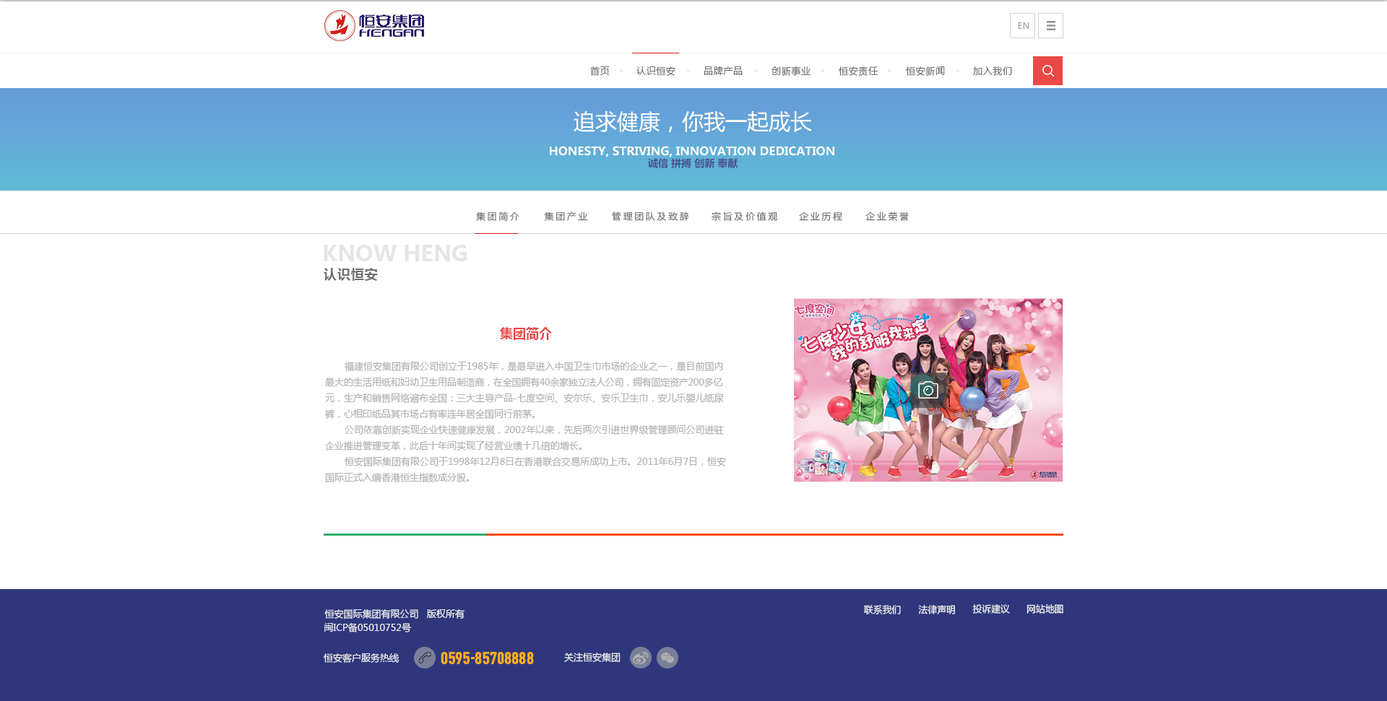Select the 企业荣誉 sub-tab
The width and height of the screenshot is (1387, 701).
[x=887, y=217]
